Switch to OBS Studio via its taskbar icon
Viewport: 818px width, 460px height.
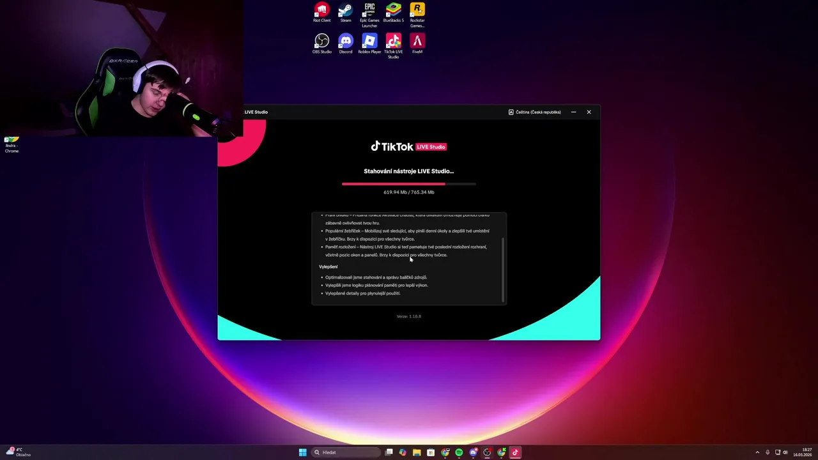[x=487, y=452]
